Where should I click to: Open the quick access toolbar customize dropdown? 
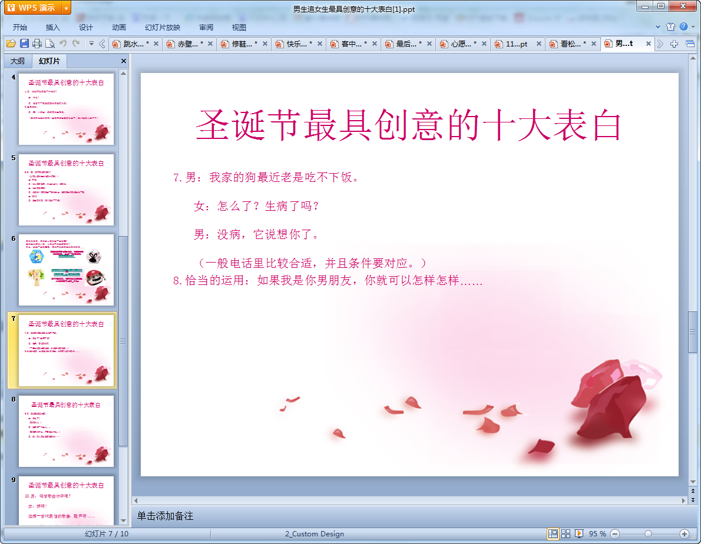(x=91, y=44)
